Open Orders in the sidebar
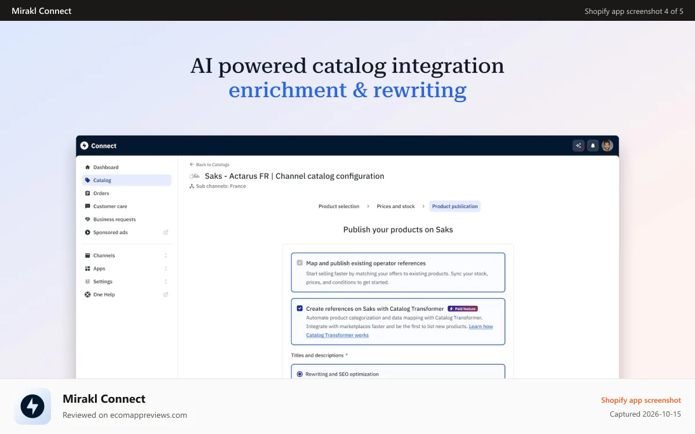This screenshot has width=695, height=434. tap(127, 193)
